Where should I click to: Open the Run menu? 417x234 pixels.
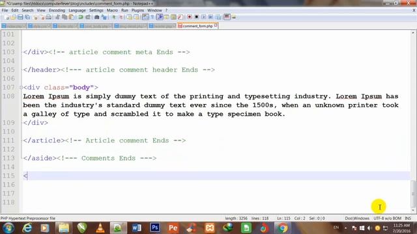point(124,10)
